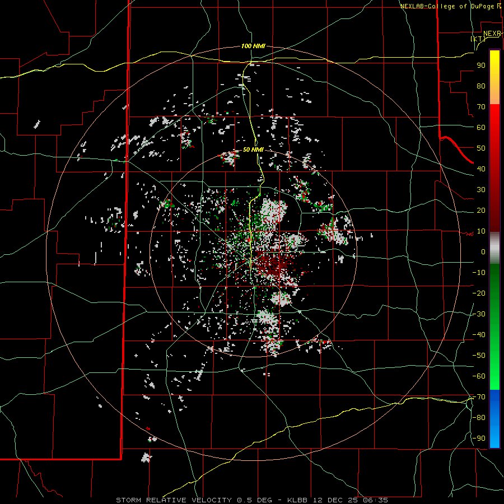Click the "50 NMI" range ring label
This screenshot has height=504, width=504.
[x=253, y=150]
